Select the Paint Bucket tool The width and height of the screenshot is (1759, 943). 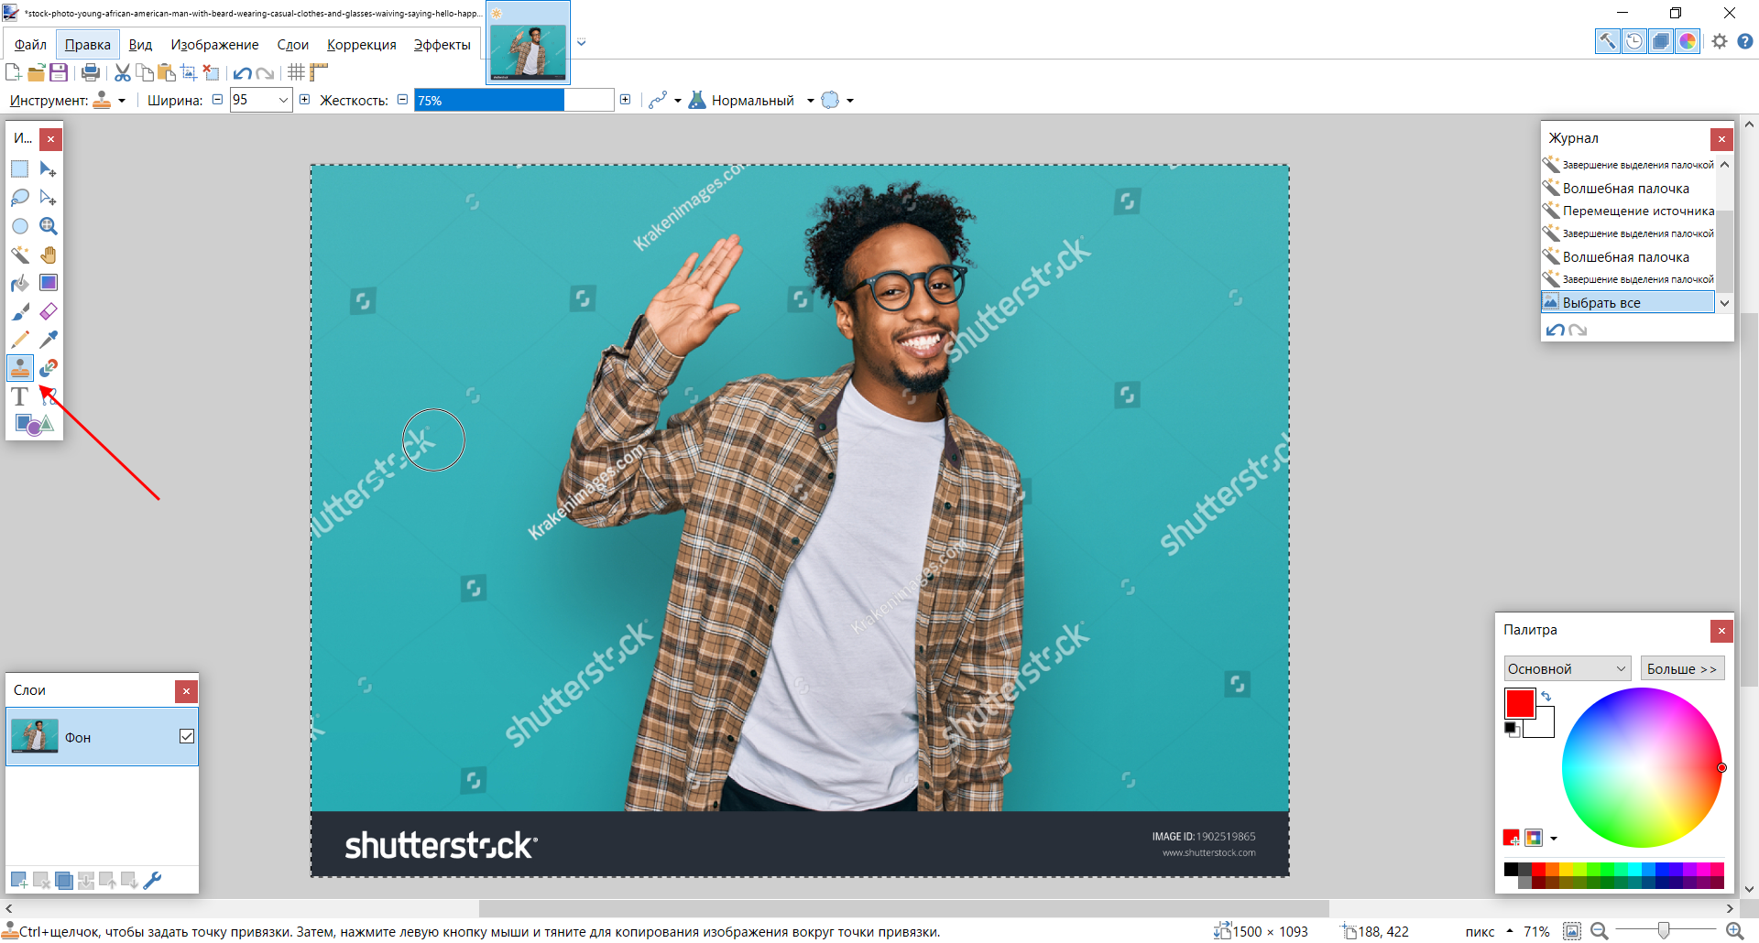pos(19,283)
